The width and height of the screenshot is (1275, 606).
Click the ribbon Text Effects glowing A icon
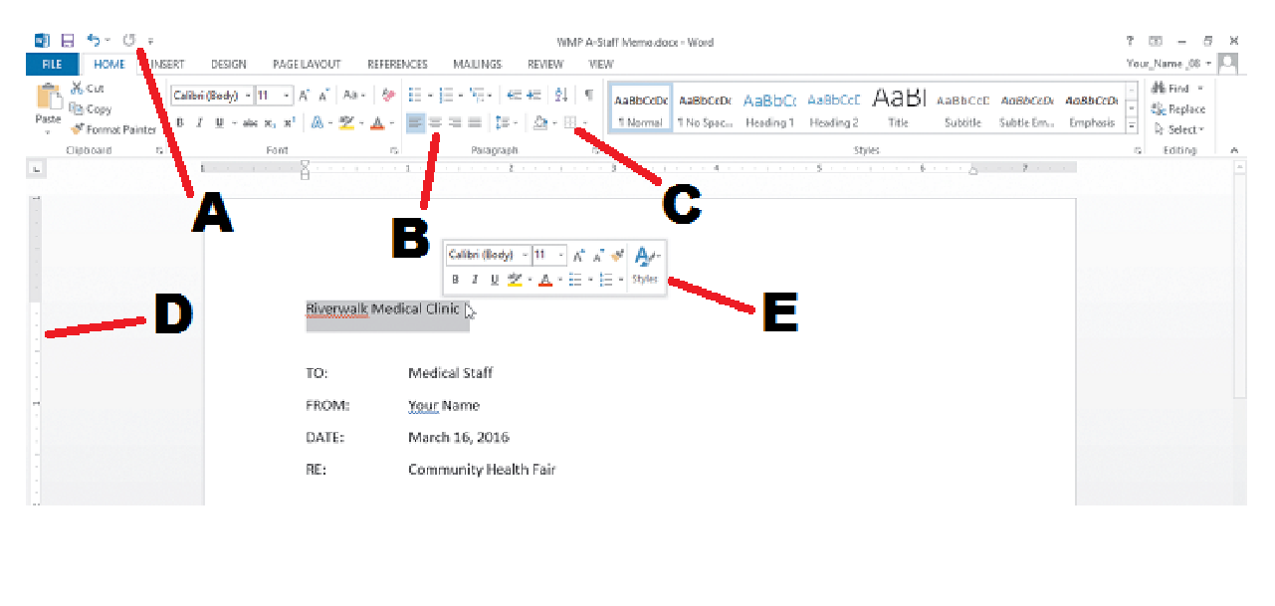[x=317, y=123]
